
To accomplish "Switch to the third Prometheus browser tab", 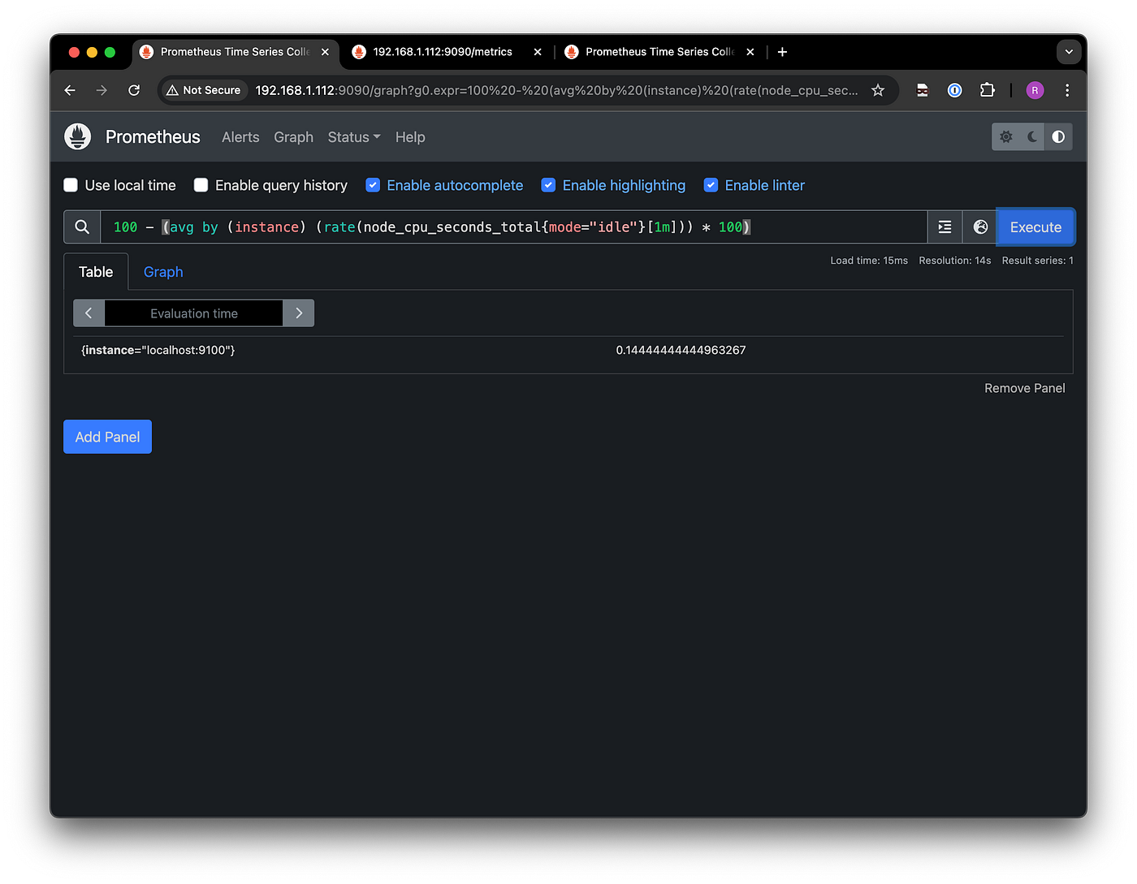I will click(x=659, y=52).
